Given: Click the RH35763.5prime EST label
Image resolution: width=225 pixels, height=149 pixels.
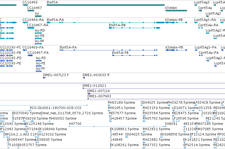Looking at the screenshot, I should point(156,119).
